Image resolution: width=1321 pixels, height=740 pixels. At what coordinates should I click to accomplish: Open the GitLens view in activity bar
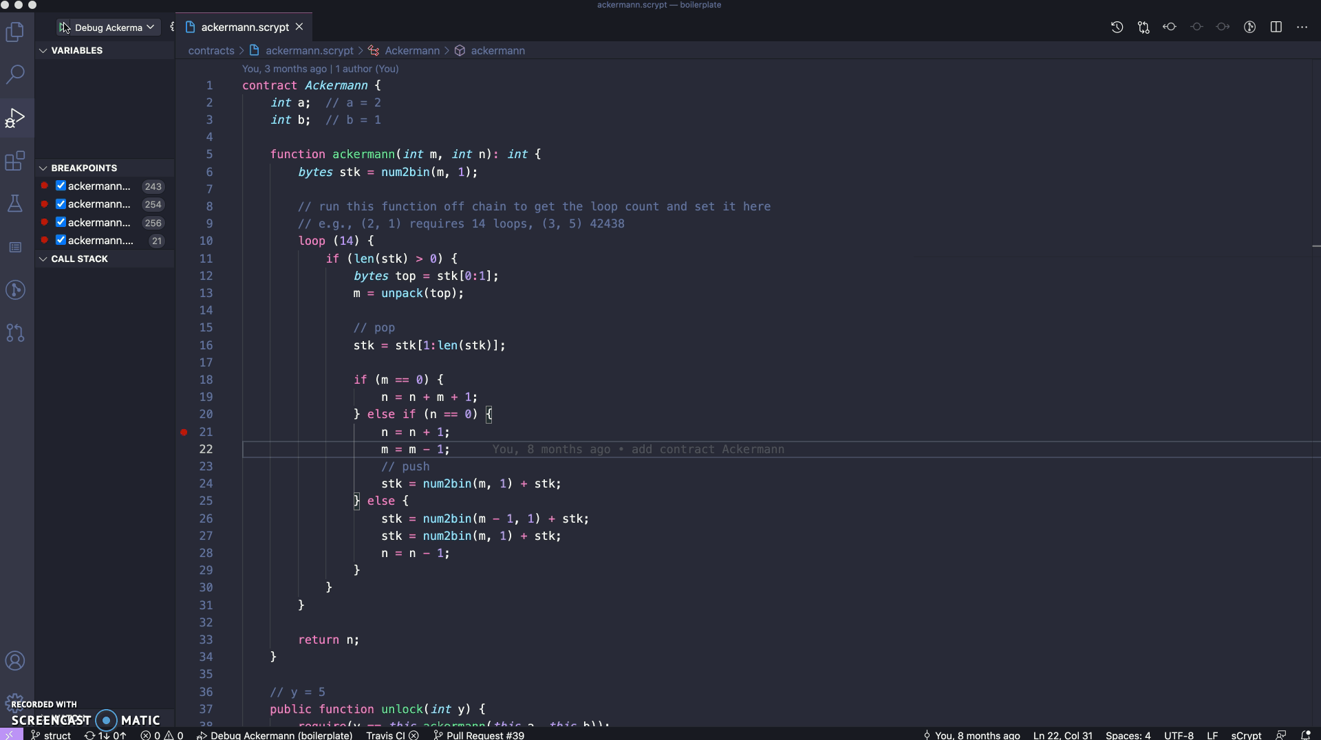(15, 290)
